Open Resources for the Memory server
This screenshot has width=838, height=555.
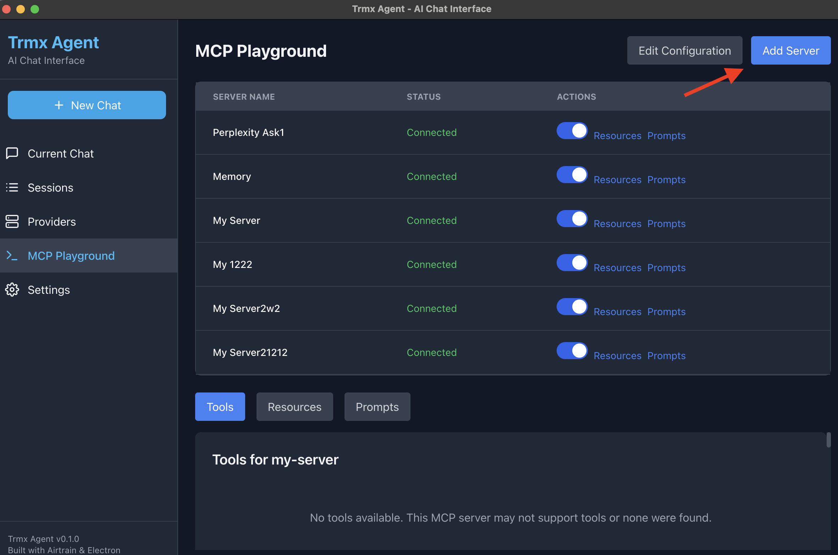click(x=617, y=180)
